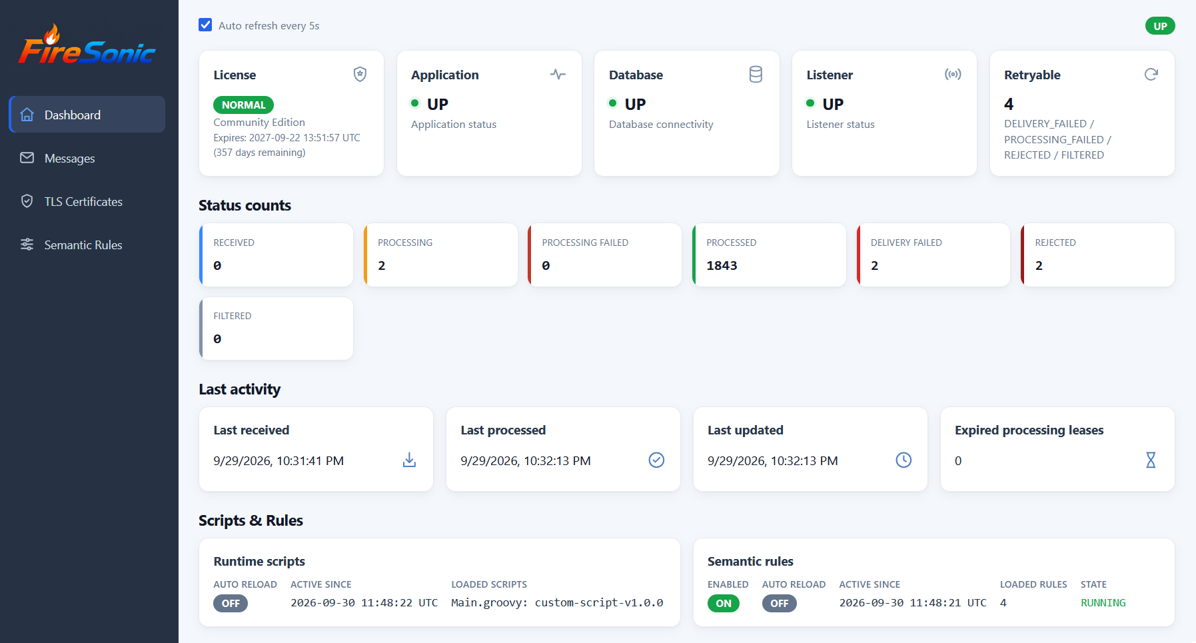This screenshot has width=1196, height=643.
Task: Open the PROCESSING FAILED count card
Action: pos(604,255)
